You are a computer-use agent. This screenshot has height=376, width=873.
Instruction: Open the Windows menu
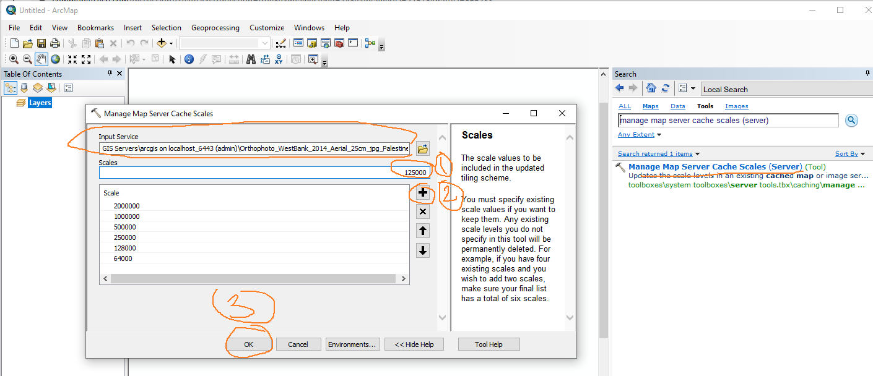point(309,28)
